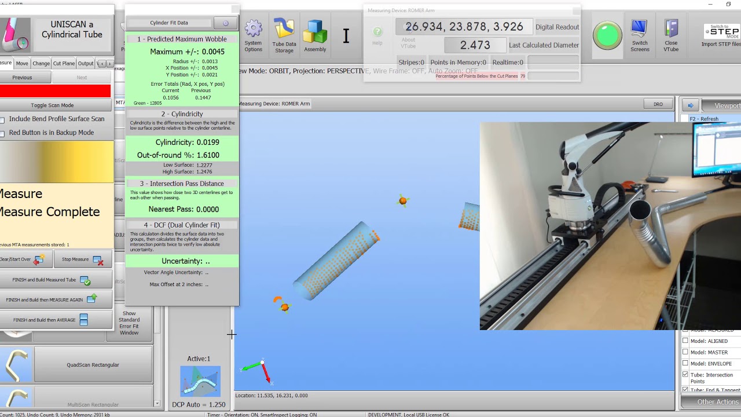The width and height of the screenshot is (741, 417).
Task: Click the Uncertainty: .. row
Action: 182,261
